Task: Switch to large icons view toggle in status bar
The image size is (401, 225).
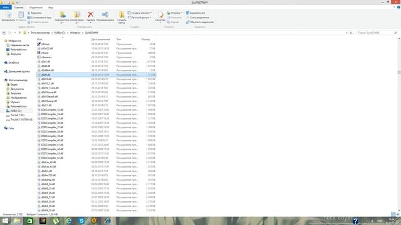Action: pyautogui.click(x=398, y=214)
